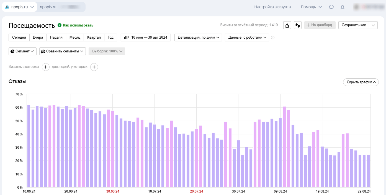Switch to 'Сегодня' period
Viewport: 386px width, 195px height.
tap(19, 38)
